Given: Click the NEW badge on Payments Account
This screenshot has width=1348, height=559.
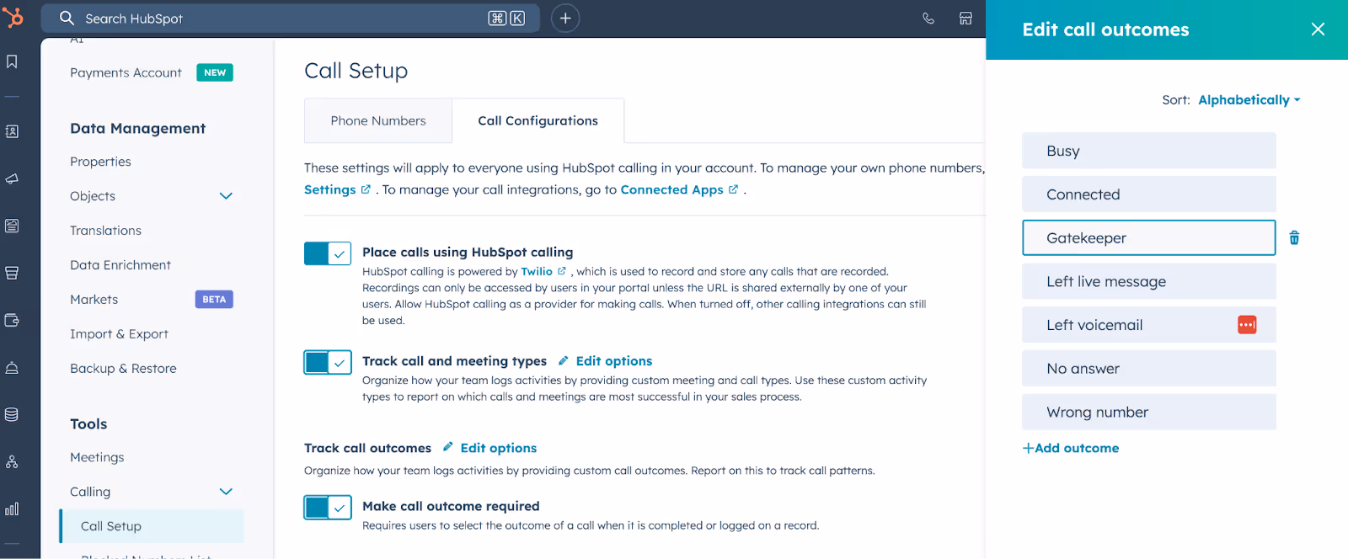Looking at the screenshot, I should pos(215,72).
